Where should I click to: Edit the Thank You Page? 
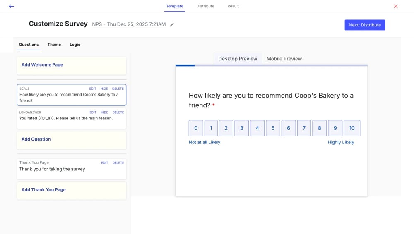pos(104,163)
